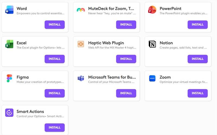Click the Zoom plugin icon
The width and height of the screenshot is (217, 135).
(x=152, y=78)
